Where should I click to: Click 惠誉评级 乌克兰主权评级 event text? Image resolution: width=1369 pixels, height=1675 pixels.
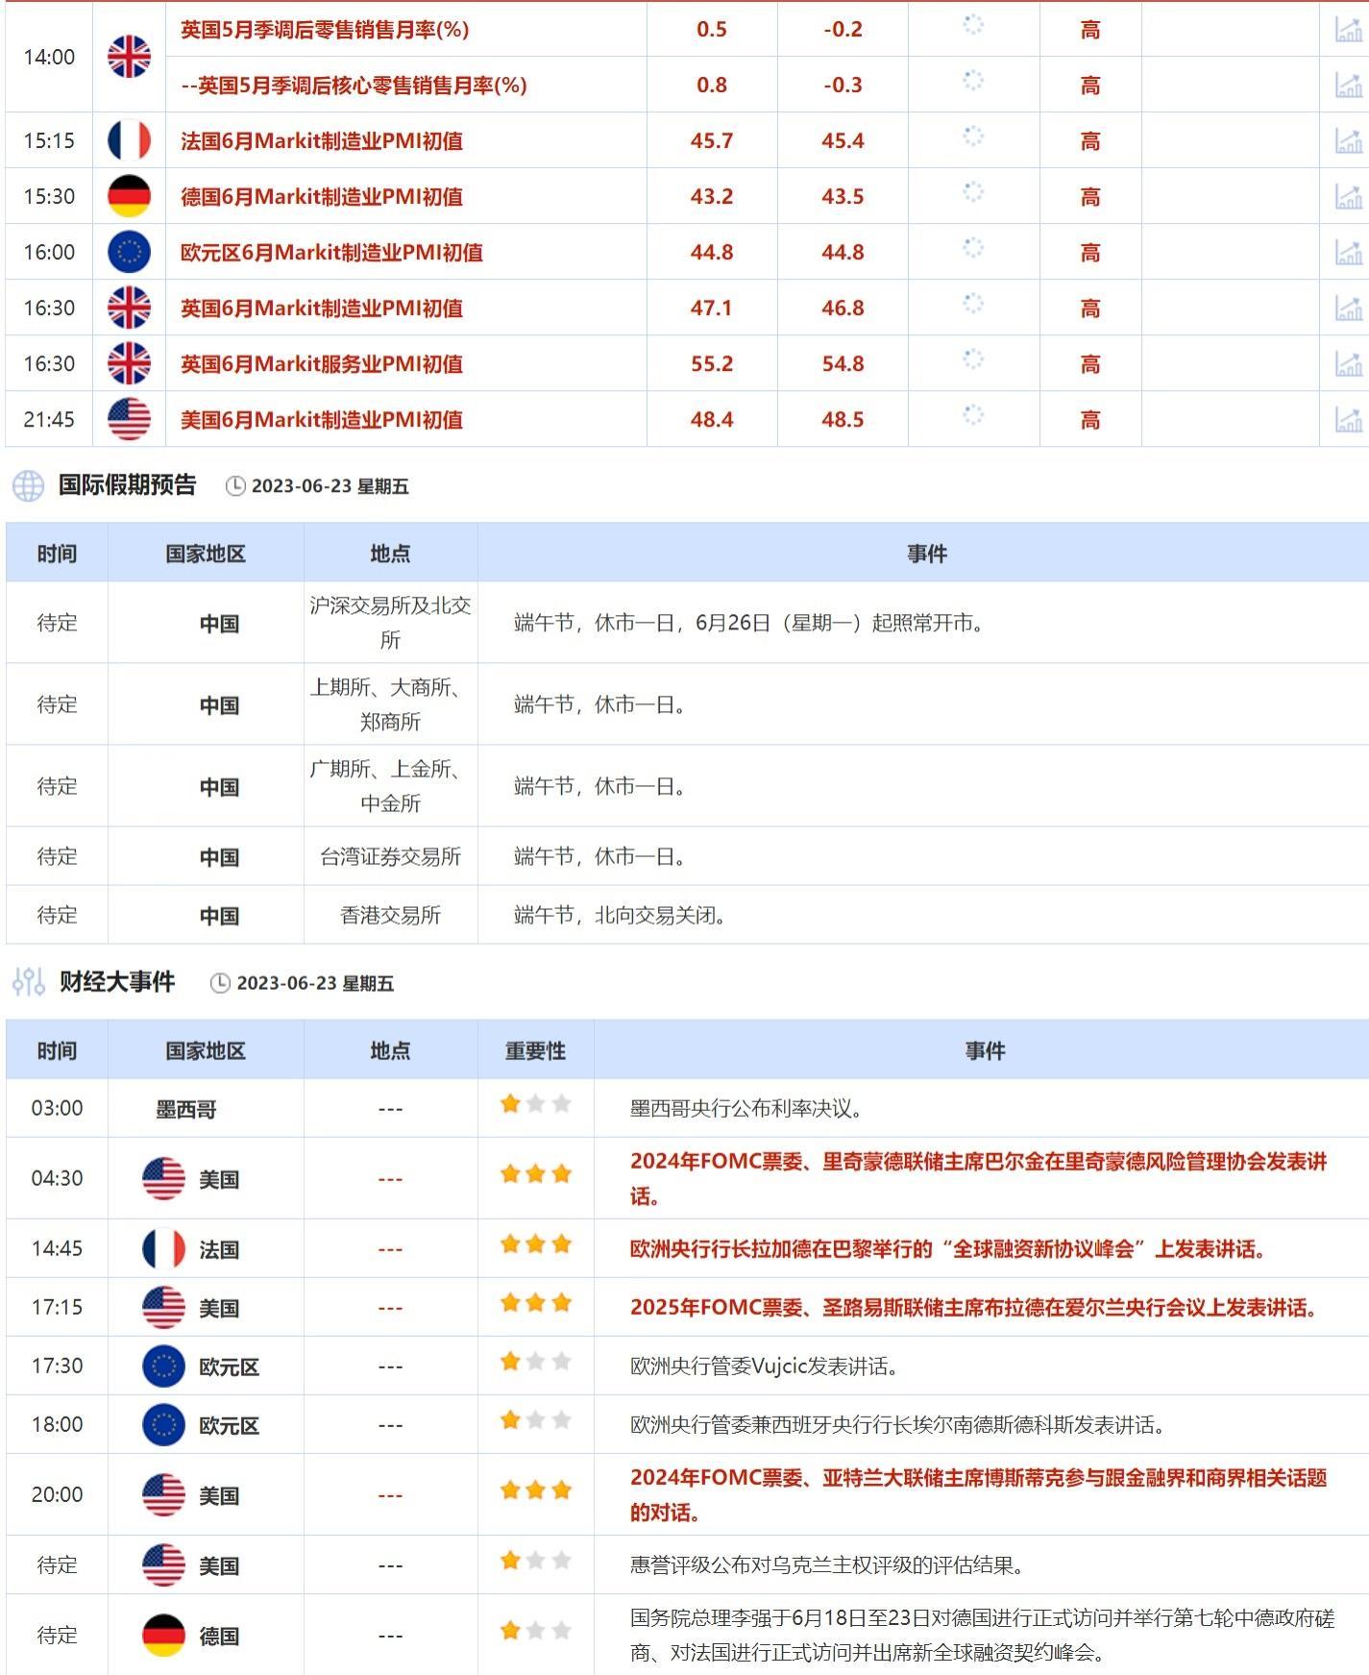tap(827, 1564)
